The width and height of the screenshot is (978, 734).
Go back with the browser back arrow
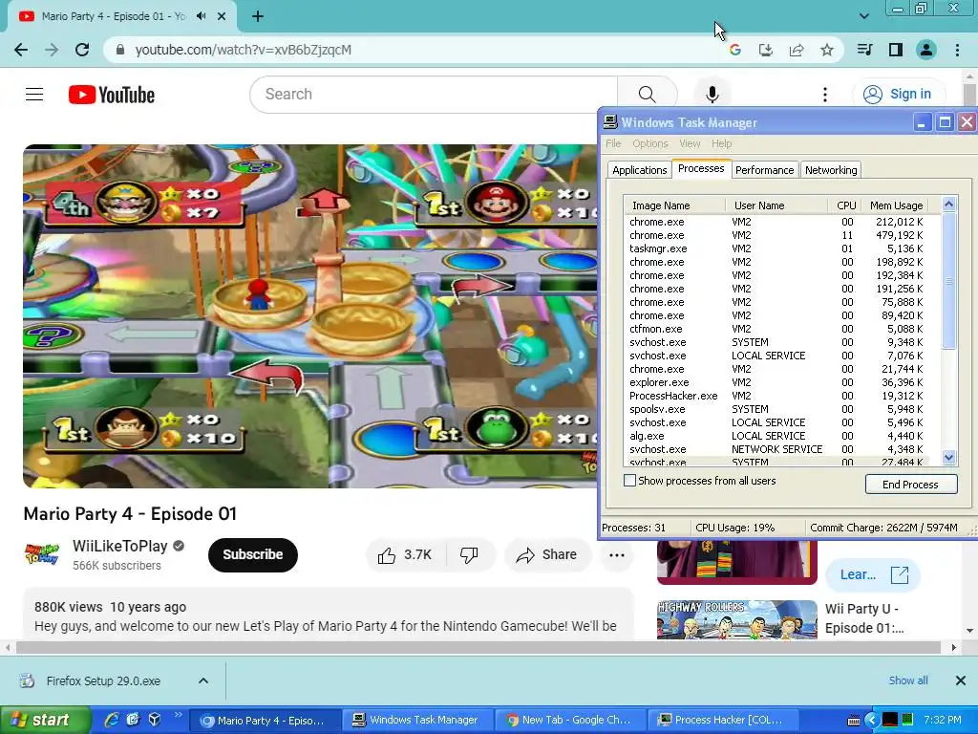tap(21, 50)
